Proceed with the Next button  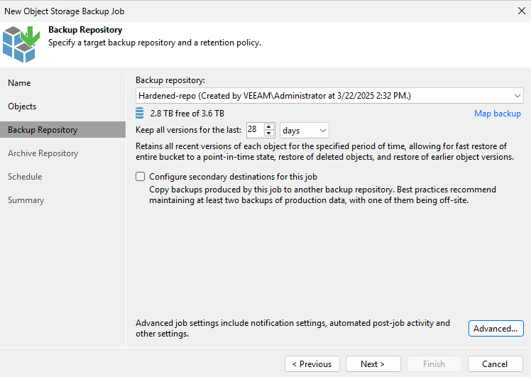373,364
